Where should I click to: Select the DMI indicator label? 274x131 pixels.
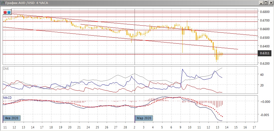tap(6, 69)
